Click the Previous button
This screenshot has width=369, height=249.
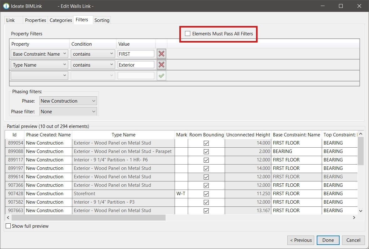301,240
